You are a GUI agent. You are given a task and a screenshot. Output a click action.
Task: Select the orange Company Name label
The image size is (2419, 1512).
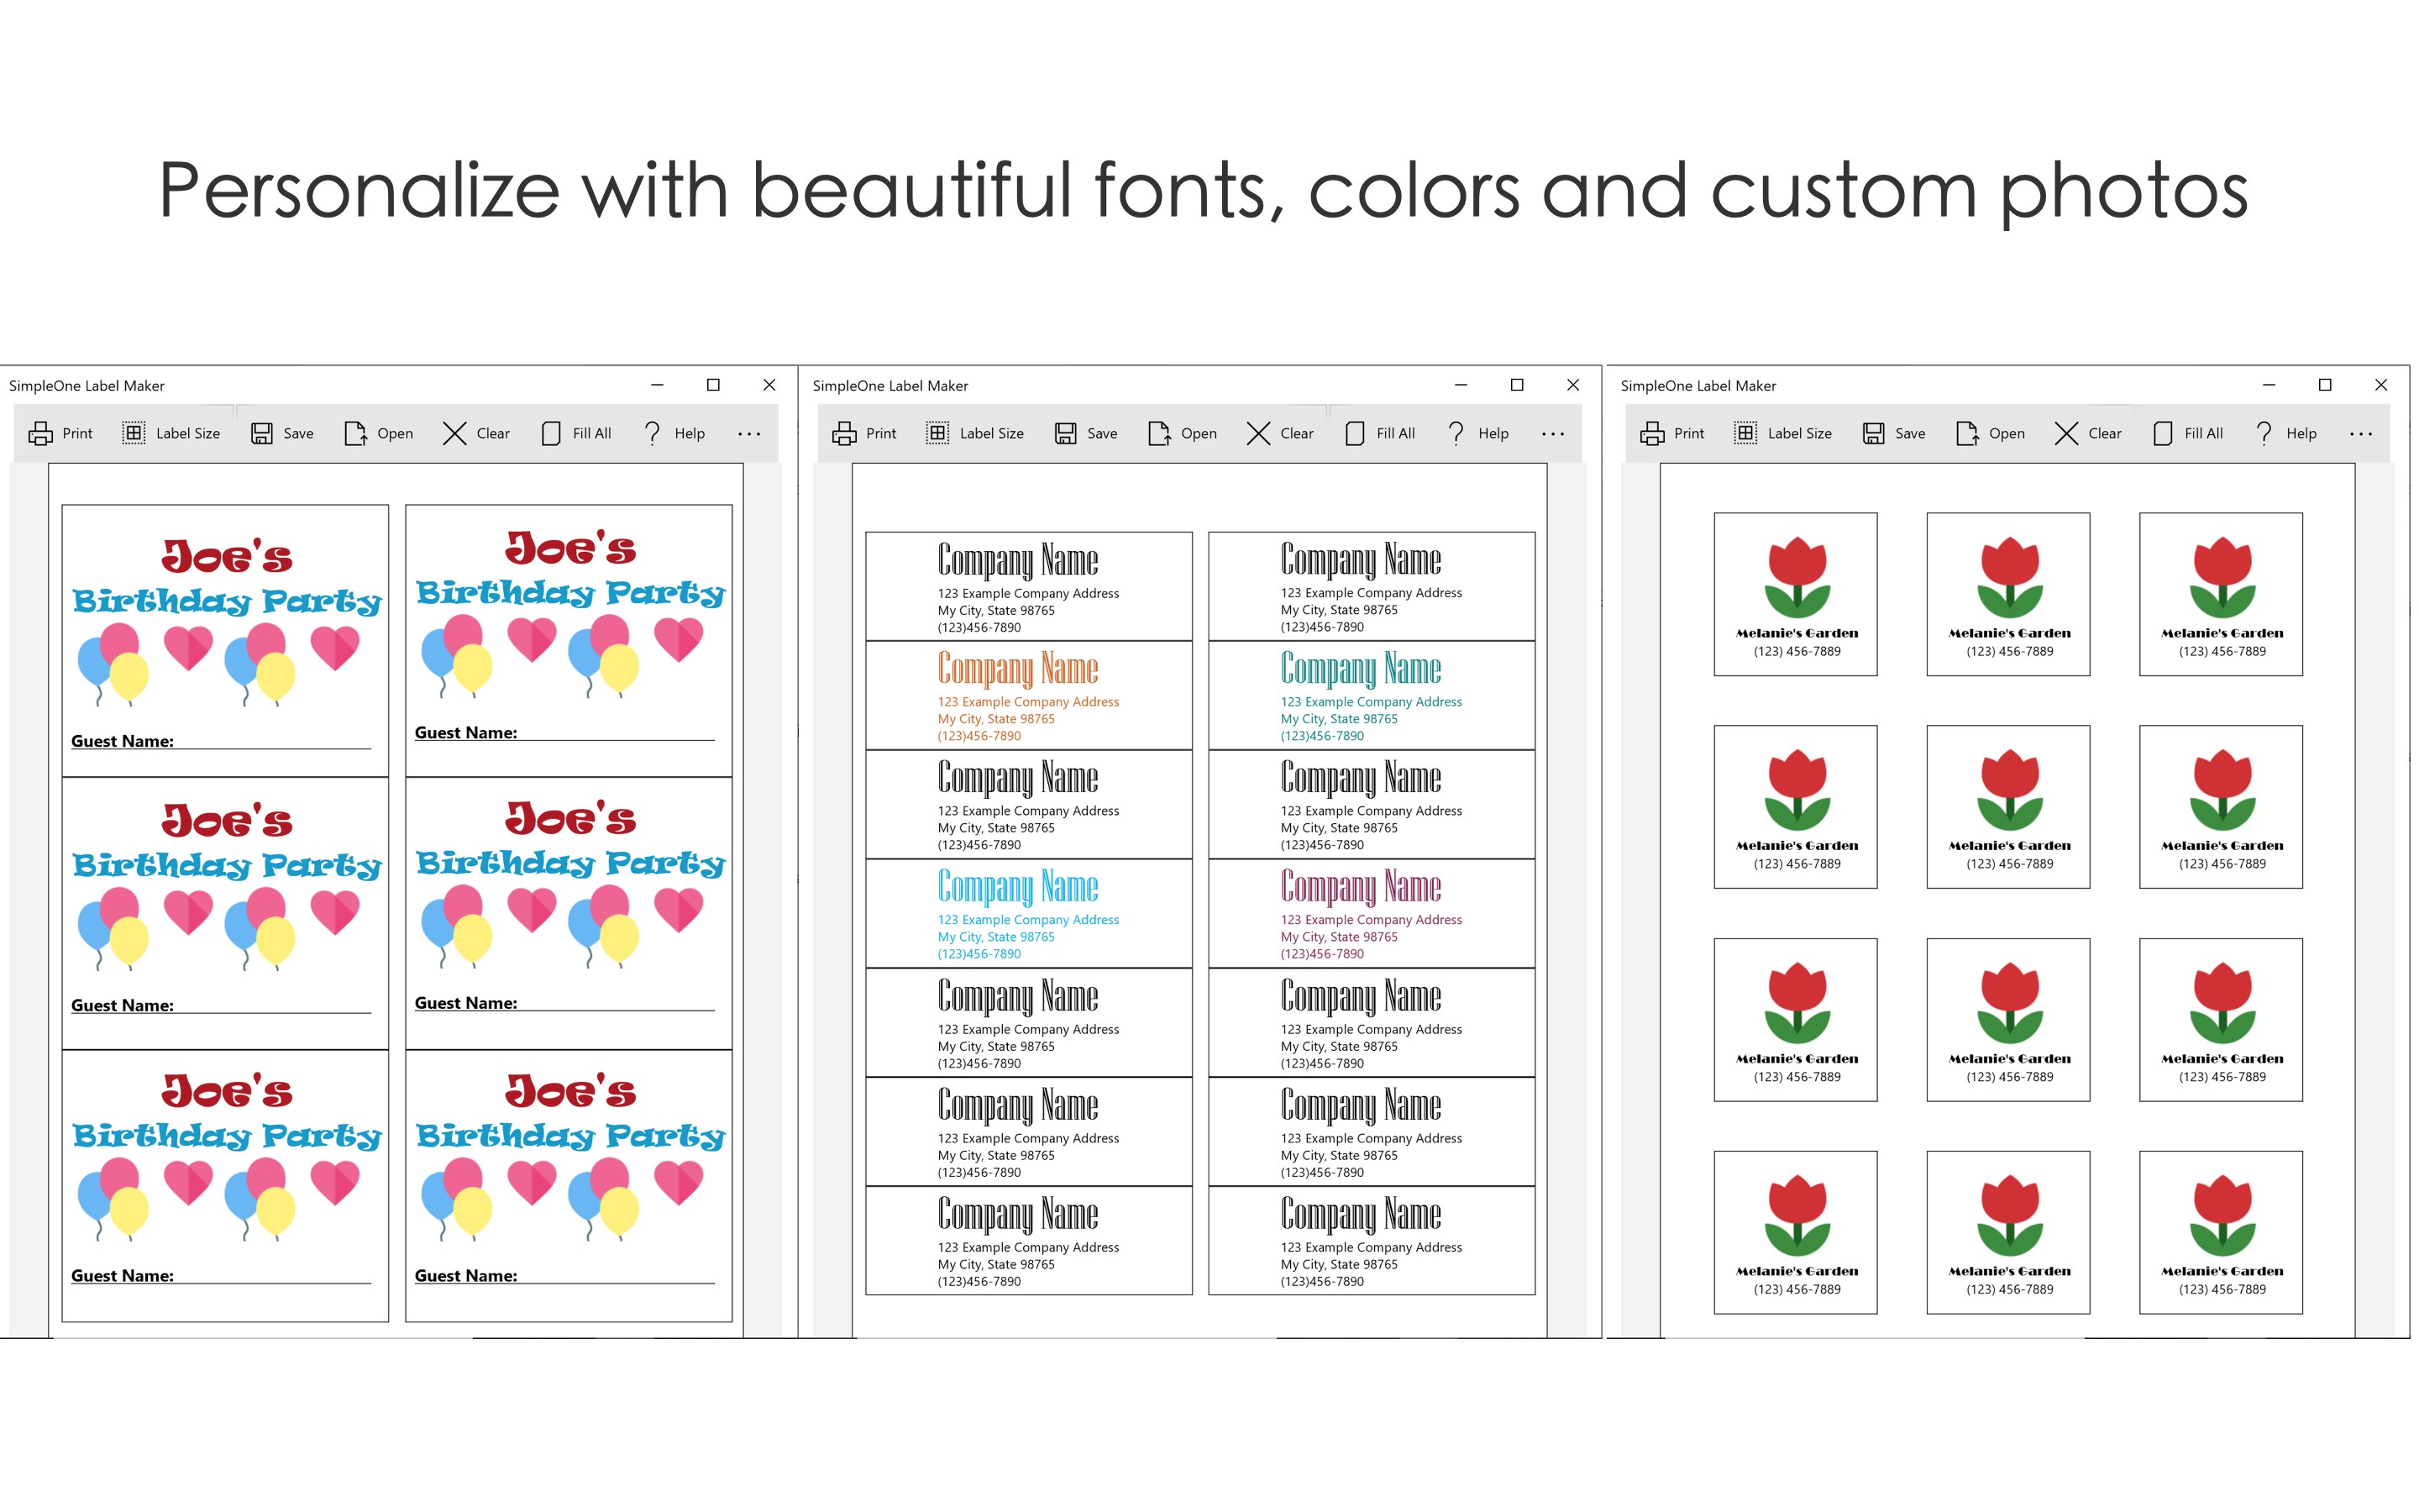[x=1027, y=695]
